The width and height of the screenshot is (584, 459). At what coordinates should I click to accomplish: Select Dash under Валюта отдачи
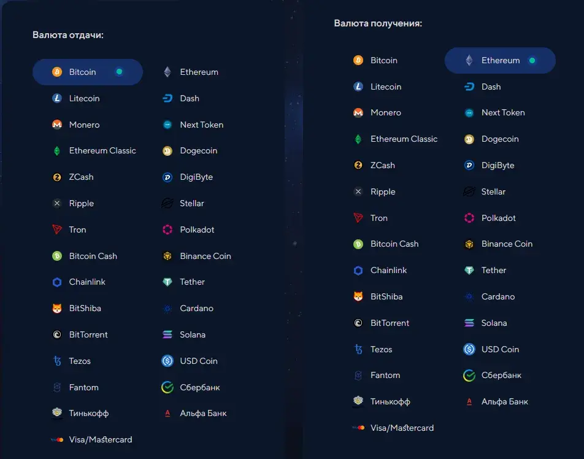click(x=181, y=98)
